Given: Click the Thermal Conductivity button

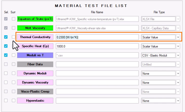Looking at the screenshot, I should (35, 37).
